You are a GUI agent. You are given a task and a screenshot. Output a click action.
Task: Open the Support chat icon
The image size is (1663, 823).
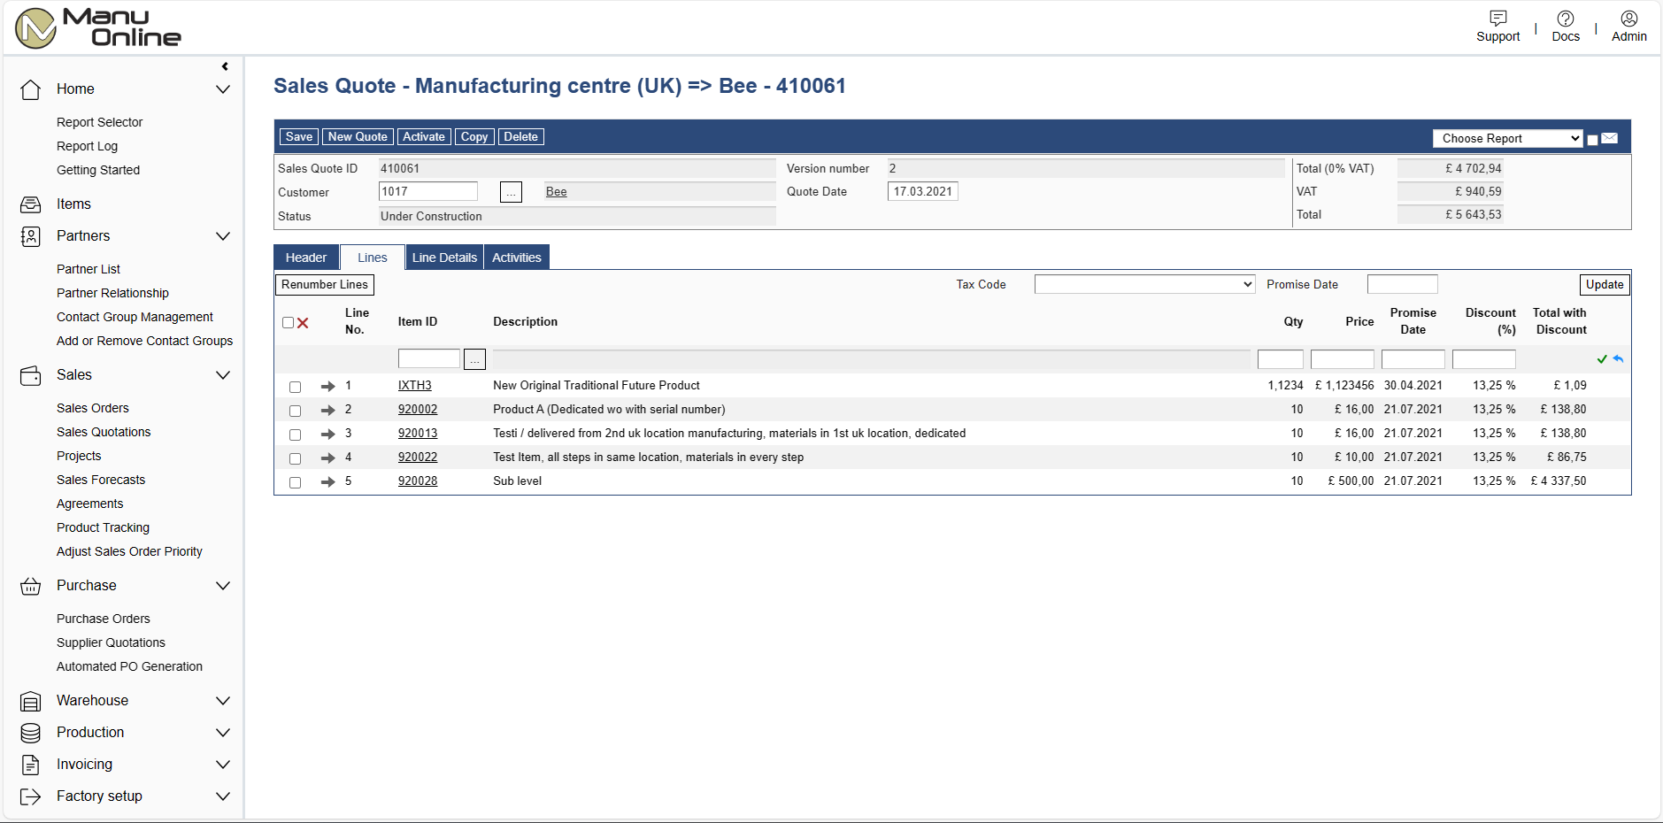pos(1497,19)
